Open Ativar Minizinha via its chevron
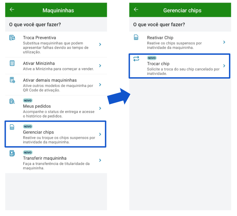 (100, 66)
